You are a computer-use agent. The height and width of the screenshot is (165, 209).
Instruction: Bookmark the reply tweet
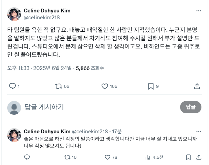[x=188, y=157]
